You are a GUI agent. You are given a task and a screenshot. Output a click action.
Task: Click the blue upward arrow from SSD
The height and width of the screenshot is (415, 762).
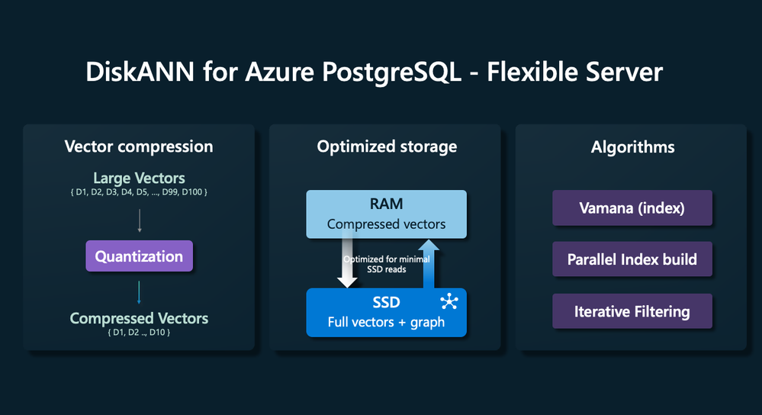(429, 265)
